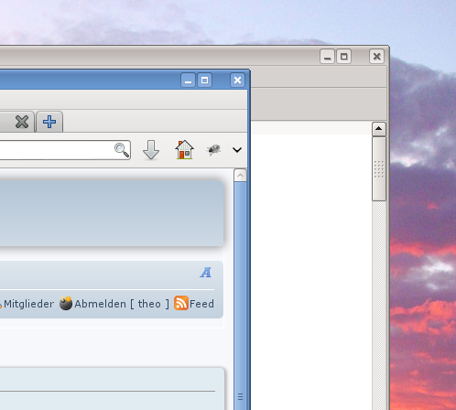Click the browser scrollbar up arrow

click(x=240, y=176)
